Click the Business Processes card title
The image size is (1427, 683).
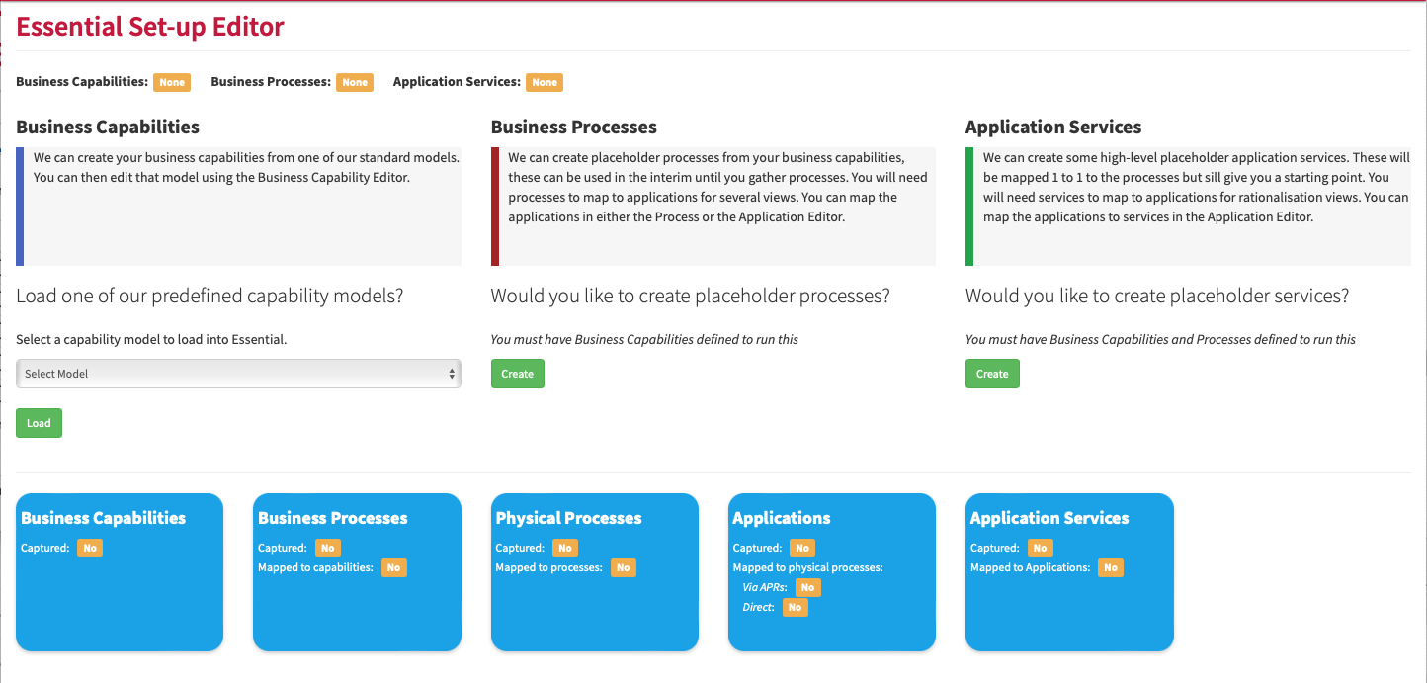[333, 518]
